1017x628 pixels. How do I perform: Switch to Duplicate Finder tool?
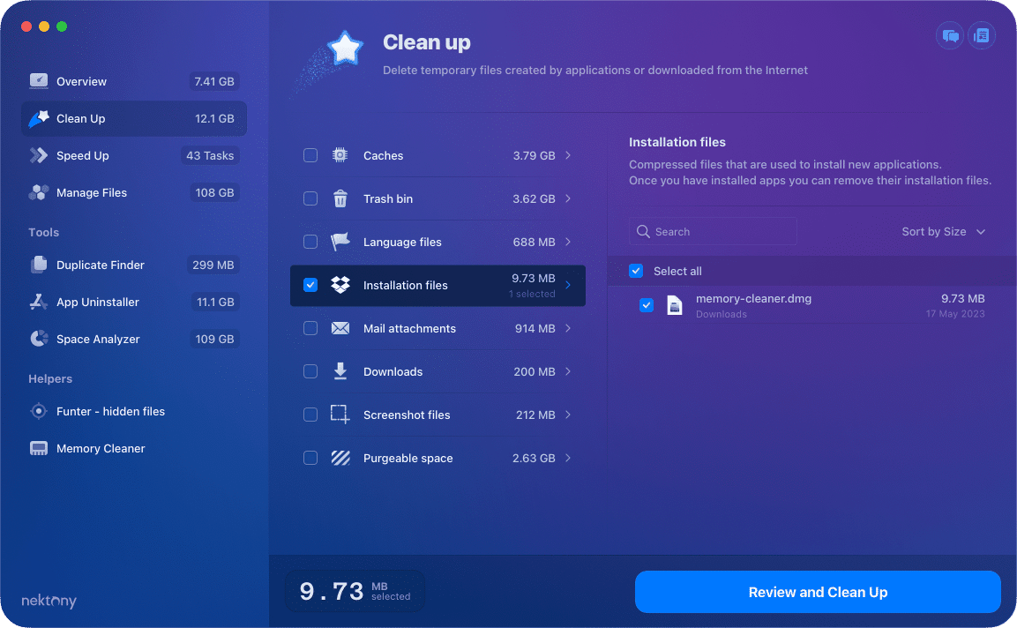coord(133,265)
